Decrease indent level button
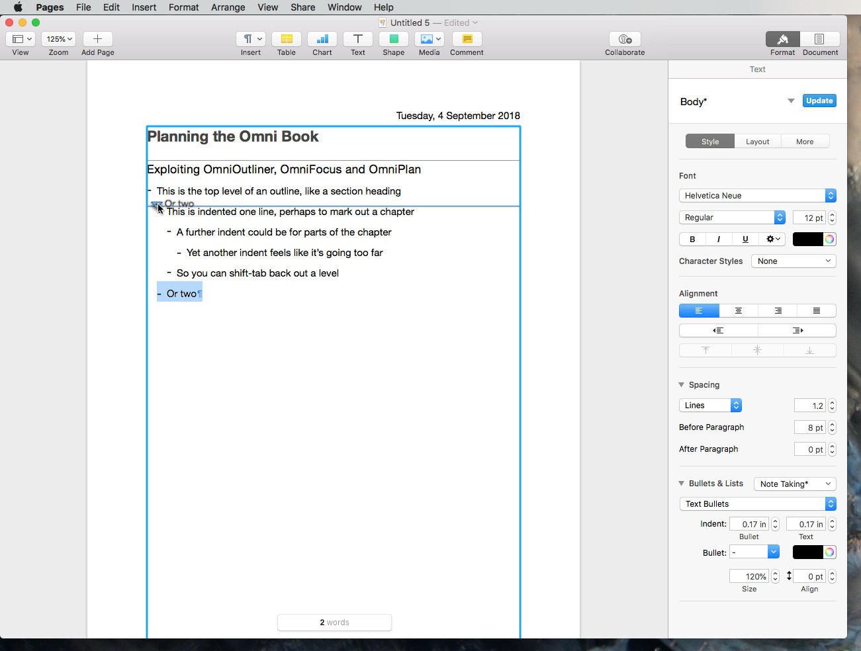 (718, 330)
